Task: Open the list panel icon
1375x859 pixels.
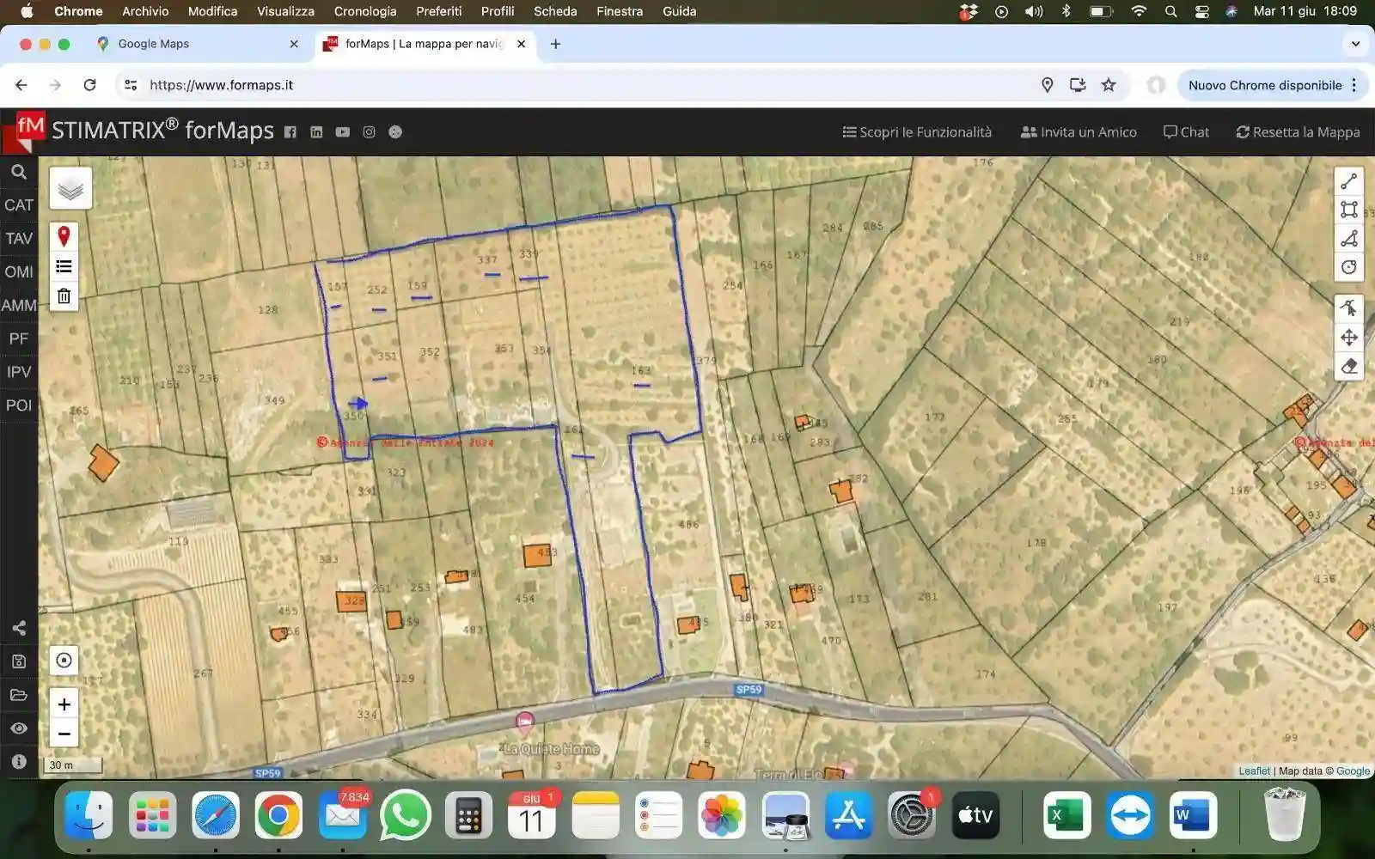Action: tap(64, 266)
